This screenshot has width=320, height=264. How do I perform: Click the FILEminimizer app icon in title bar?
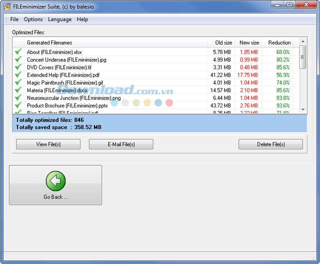click(7, 6)
